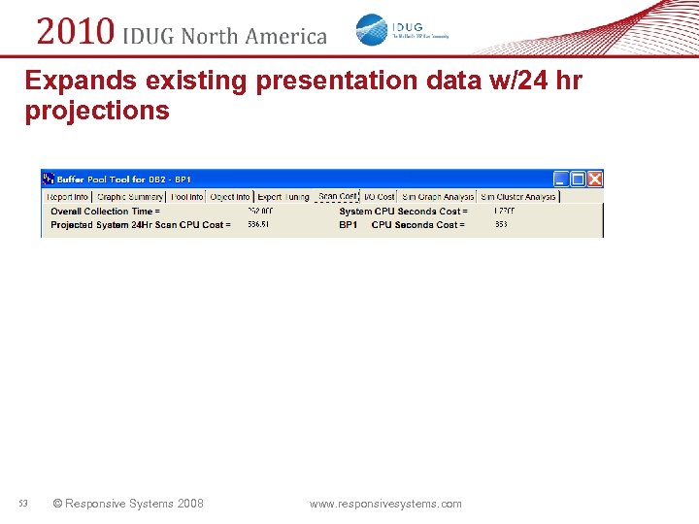Close the Buffer Pool Tool window
The width and height of the screenshot is (699, 524).
[x=595, y=180]
